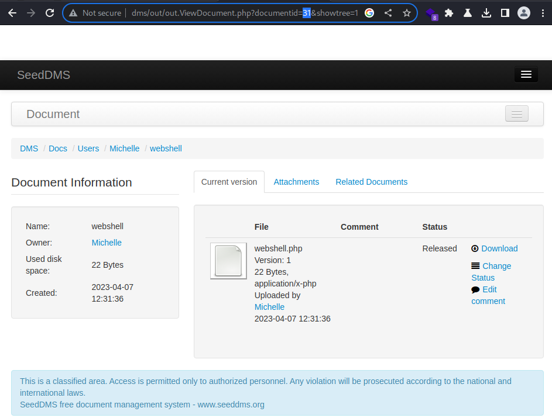
Task: Go to Users folder in breadcrumb
Action: [88, 148]
